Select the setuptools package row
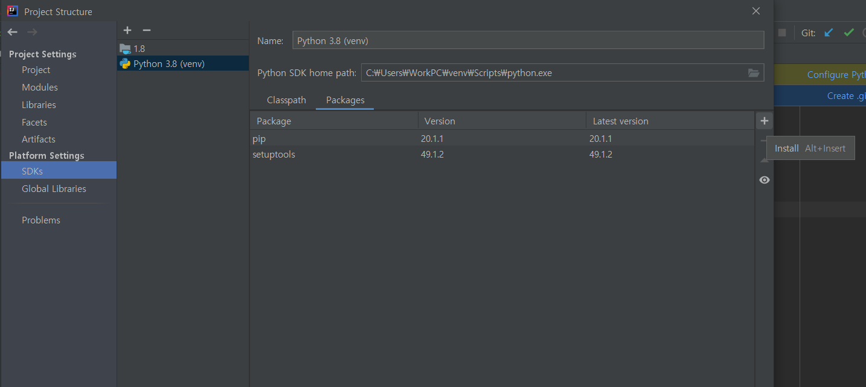The image size is (866, 387). 502,155
